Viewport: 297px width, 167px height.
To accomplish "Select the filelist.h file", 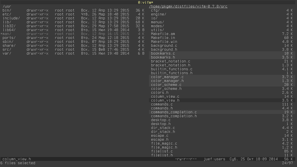I will click(x=222, y=155).
